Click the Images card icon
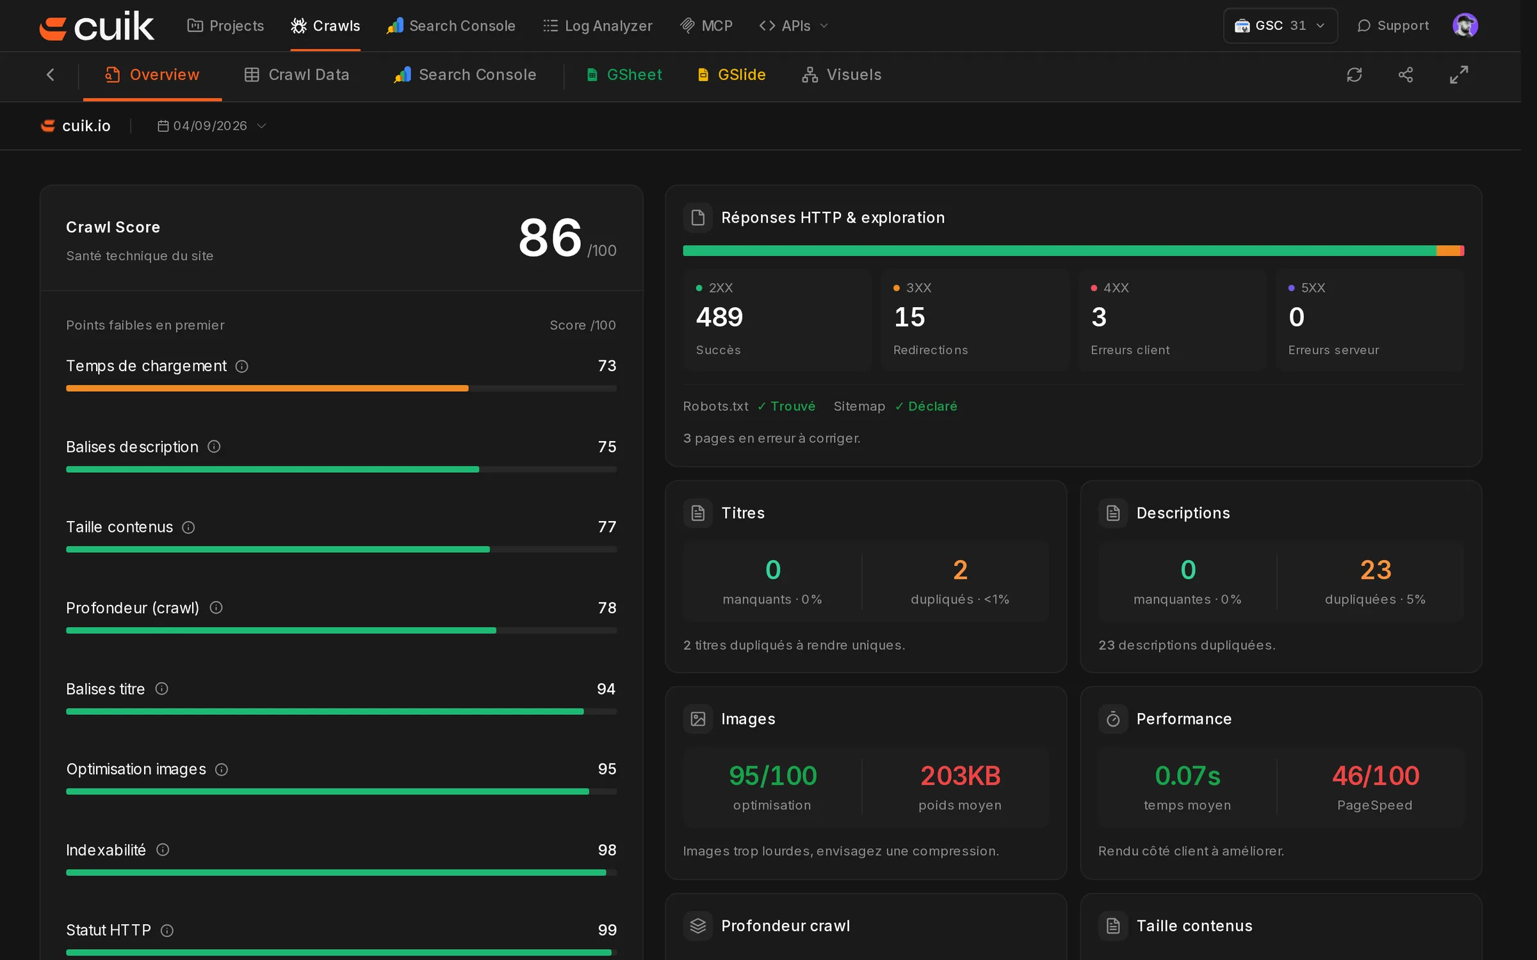 coord(698,719)
